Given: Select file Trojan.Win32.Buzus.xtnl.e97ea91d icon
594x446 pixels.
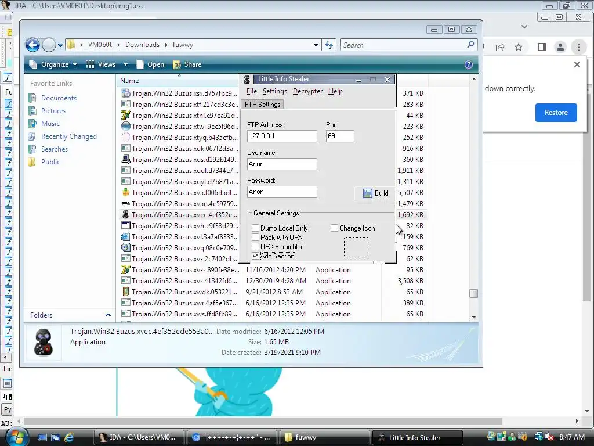Looking at the screenshot, I should (126, 115).
